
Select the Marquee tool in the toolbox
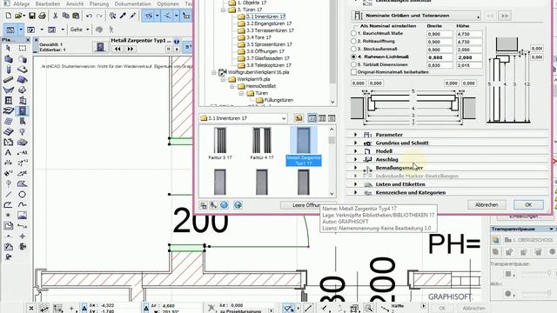click(22, 48)
